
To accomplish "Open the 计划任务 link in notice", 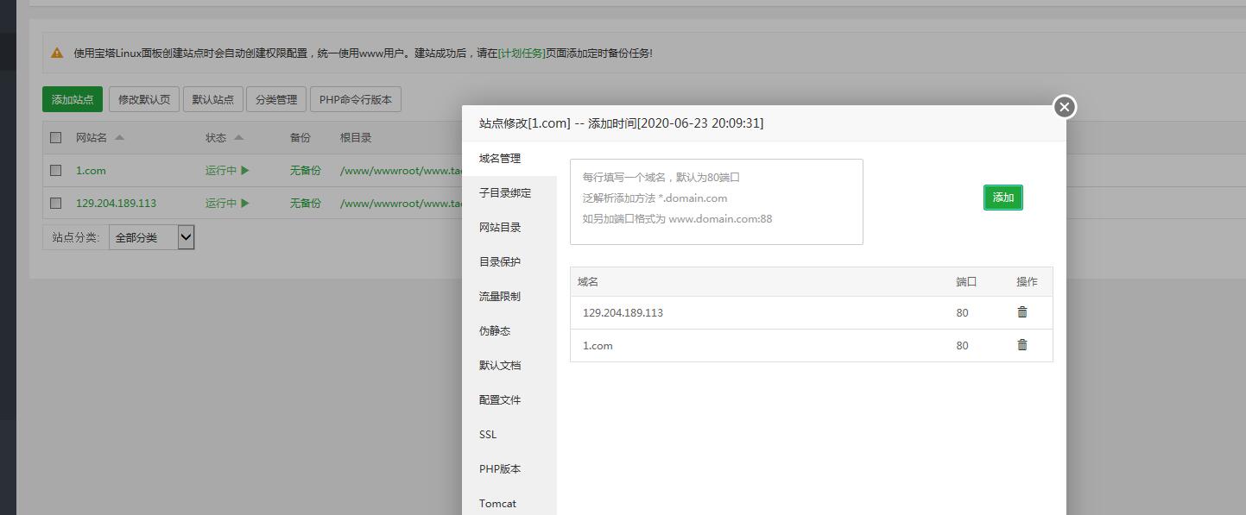I will [522, 53].
